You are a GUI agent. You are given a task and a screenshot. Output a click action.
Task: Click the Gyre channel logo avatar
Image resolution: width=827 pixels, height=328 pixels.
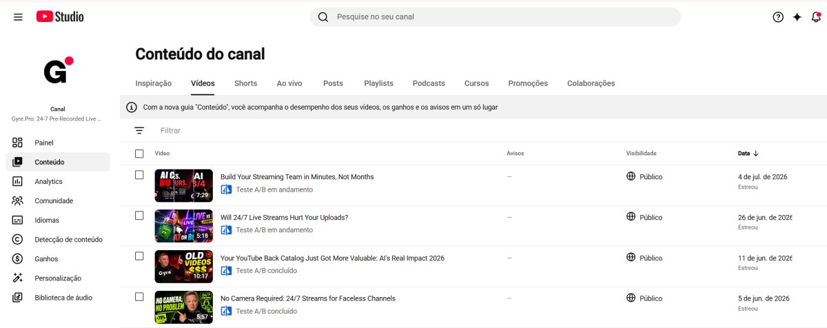point(58,70)
